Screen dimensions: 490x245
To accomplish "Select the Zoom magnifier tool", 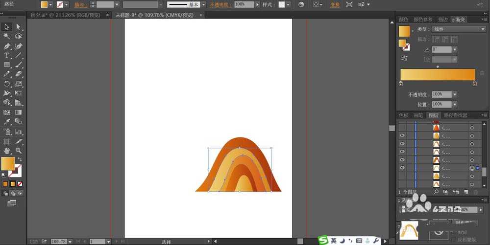I will (19, 150).
